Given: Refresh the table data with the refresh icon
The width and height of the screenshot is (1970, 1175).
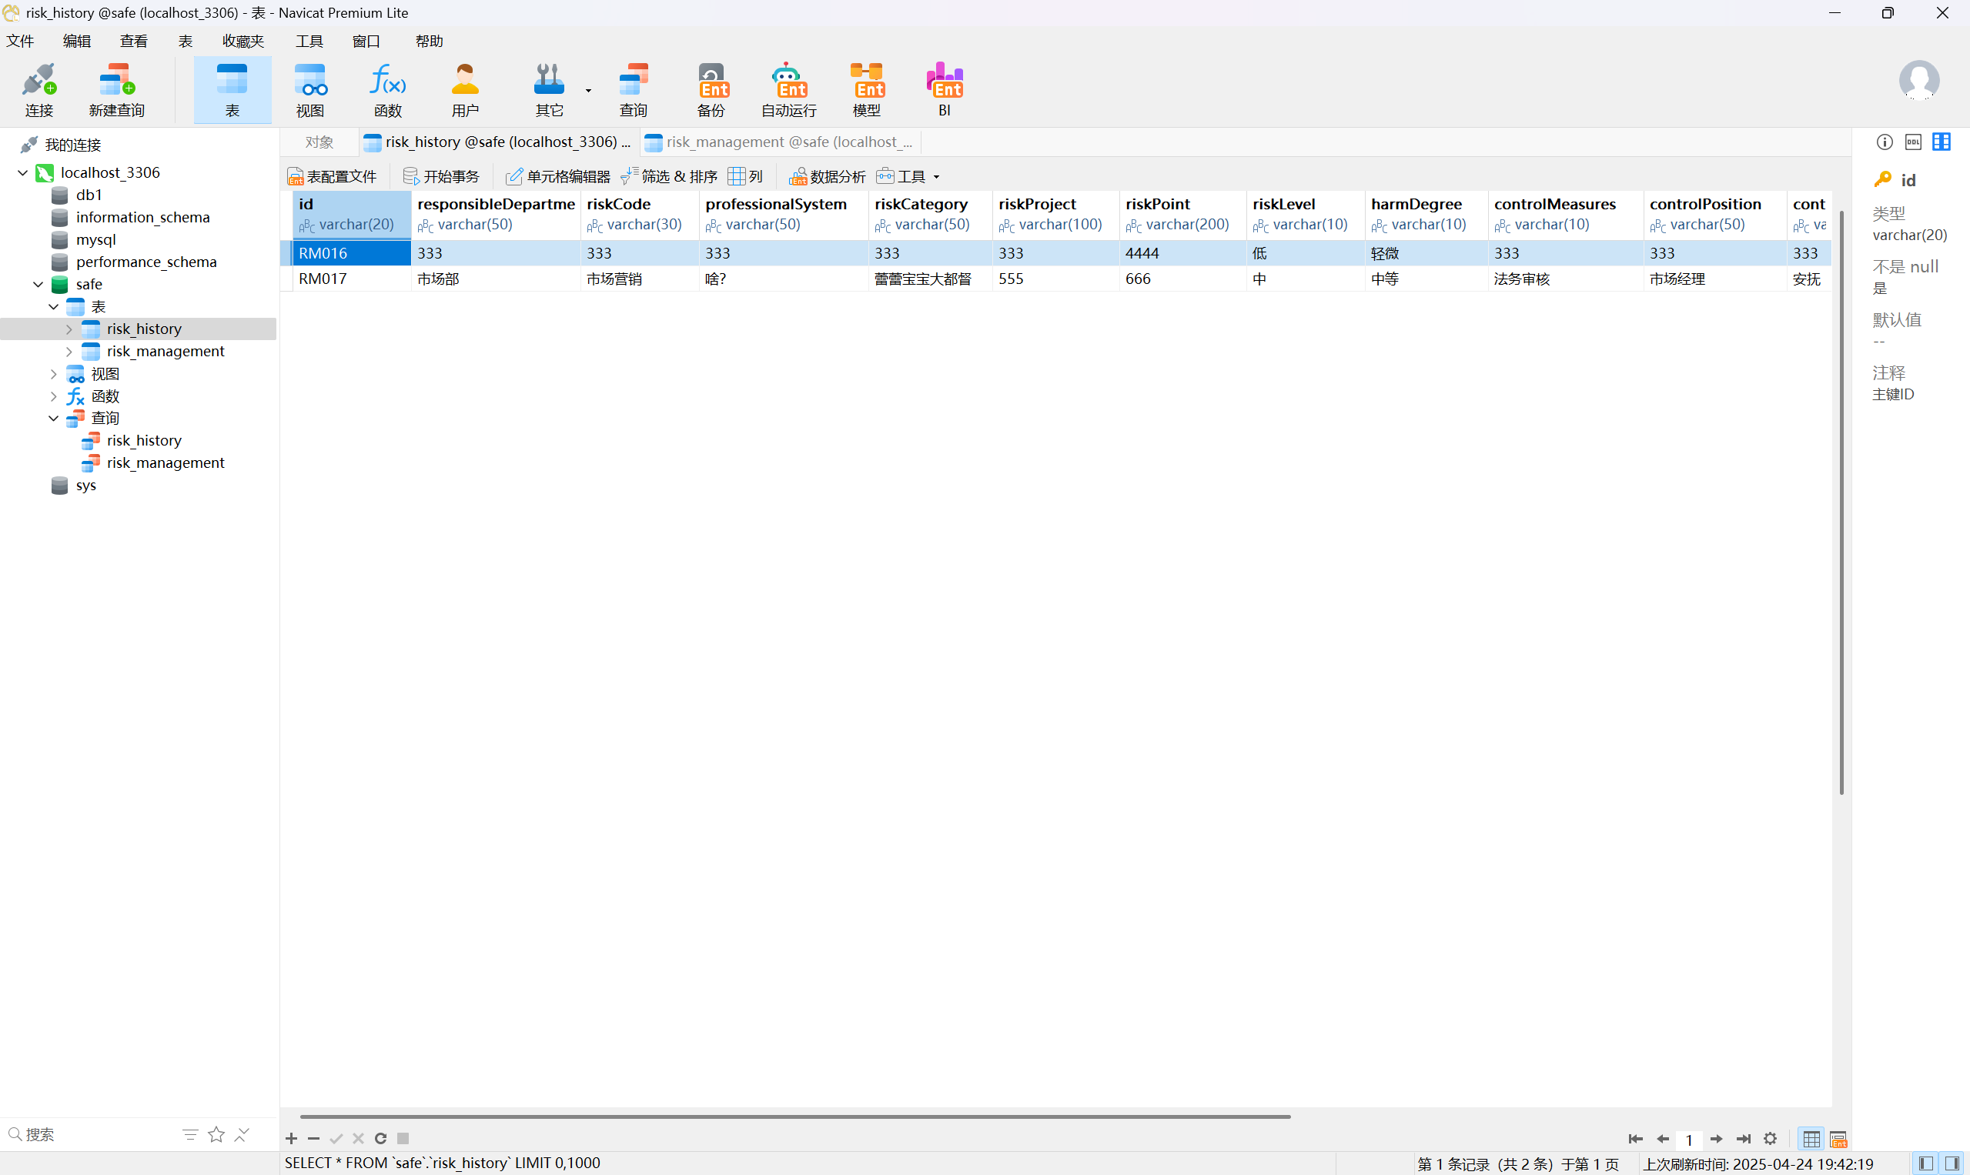Looking at the screenshot, I should 380,1139.
